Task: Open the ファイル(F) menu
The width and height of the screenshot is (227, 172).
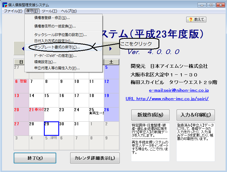Action: (13, 11)
